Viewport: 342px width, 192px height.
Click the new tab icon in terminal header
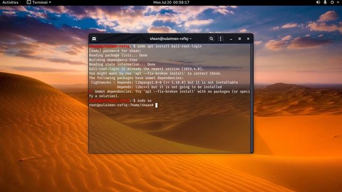pos(94,39)
